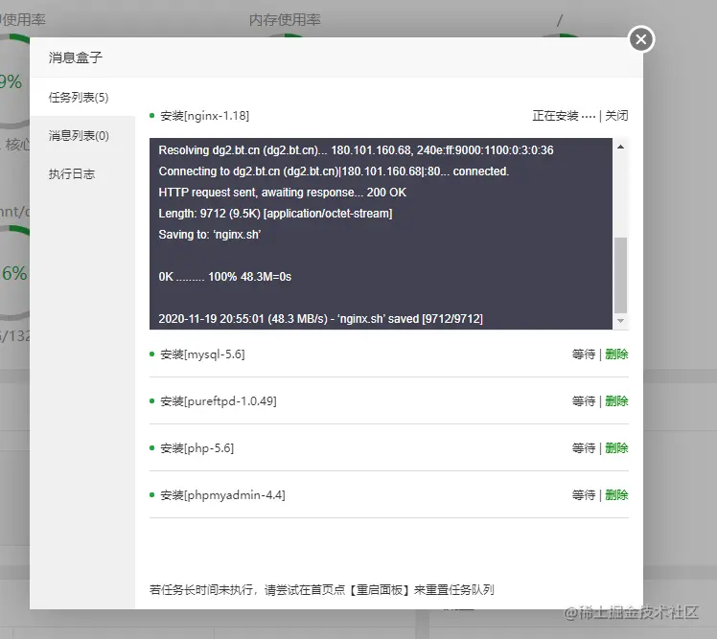Screen dimensions: 717x639
Task: Click the 'Length: 9712 (9.5K)' log line
Action: 275,214
